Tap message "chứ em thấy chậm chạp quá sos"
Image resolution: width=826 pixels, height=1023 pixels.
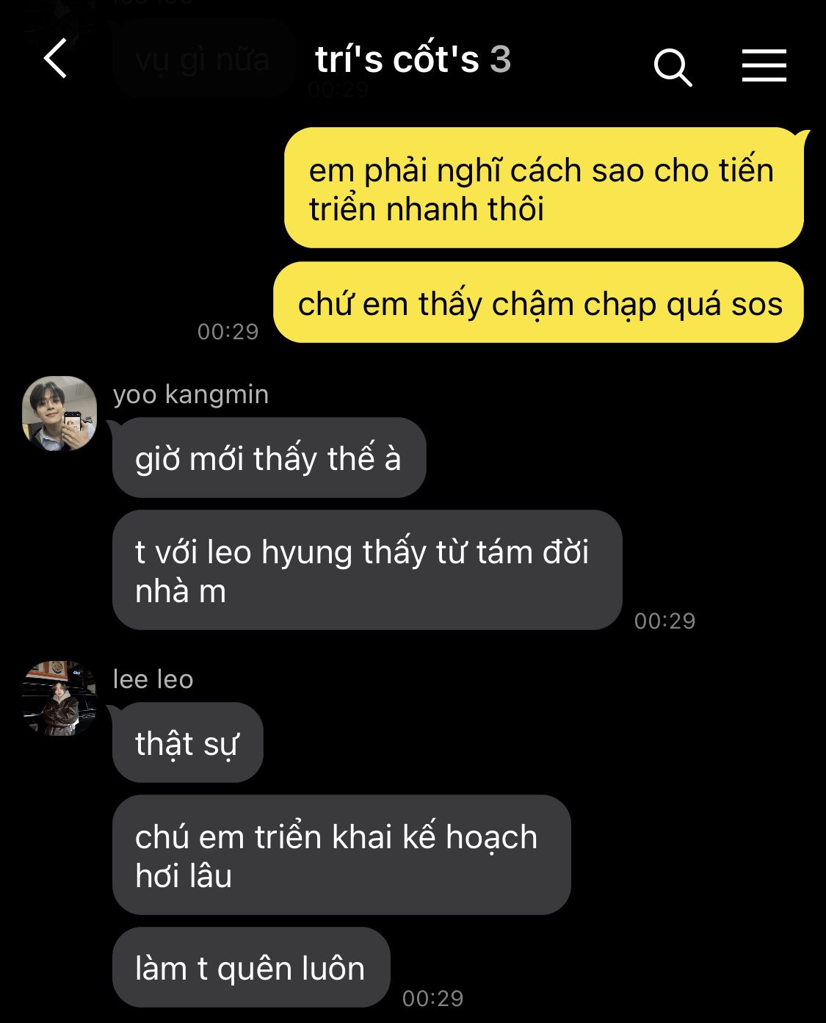pos(538,303)
